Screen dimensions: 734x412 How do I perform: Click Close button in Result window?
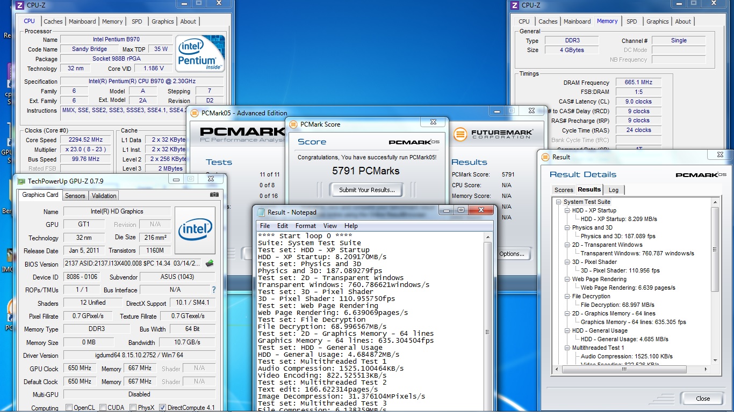tap(703, 399)
